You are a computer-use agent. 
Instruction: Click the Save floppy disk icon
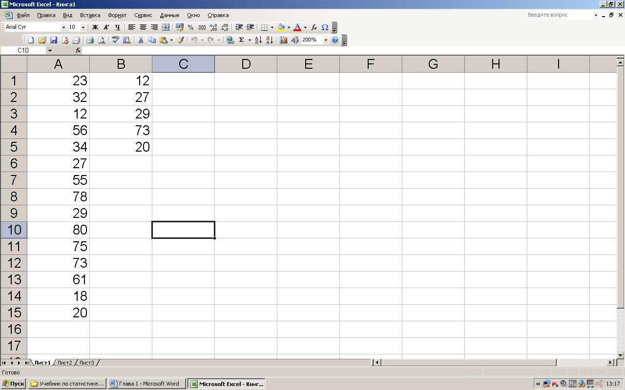coord(54,40)
